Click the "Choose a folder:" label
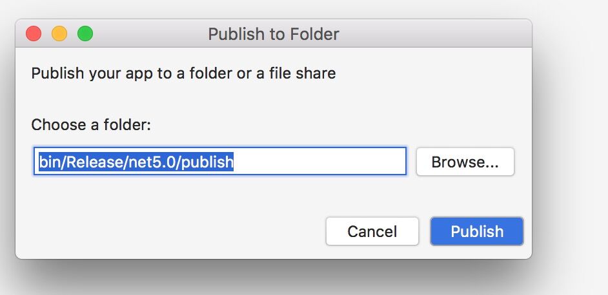This screenshot has height=295, width=608. coord(91,124)
